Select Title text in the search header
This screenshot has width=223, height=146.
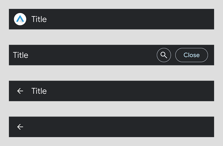pos(21,55)
